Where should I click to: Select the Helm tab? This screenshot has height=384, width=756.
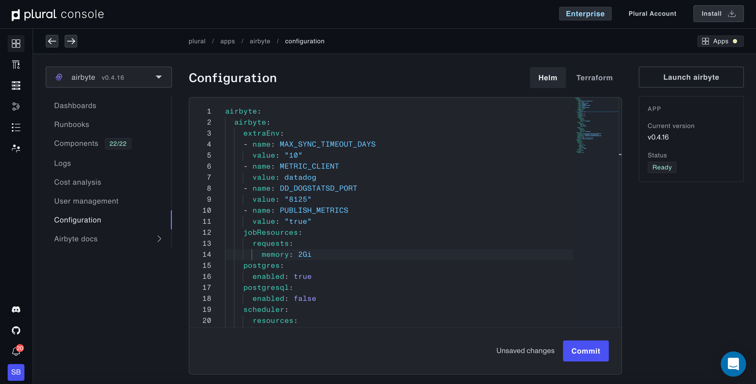click(x=547, y=78)
